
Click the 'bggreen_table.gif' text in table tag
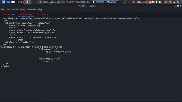tap(128, 18)
